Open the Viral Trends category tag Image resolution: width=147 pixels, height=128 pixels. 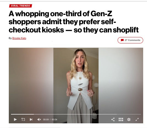tap(21, 6)
